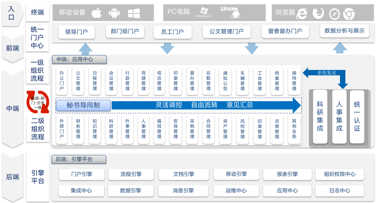377x203 pixels.
Task: Click the Linux penguin icon
Action: click(x=235, y=13)
